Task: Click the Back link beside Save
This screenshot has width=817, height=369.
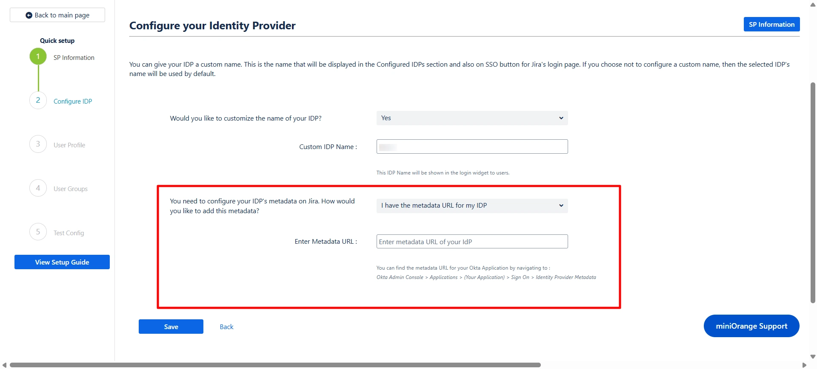Action: tap(226, 327)
